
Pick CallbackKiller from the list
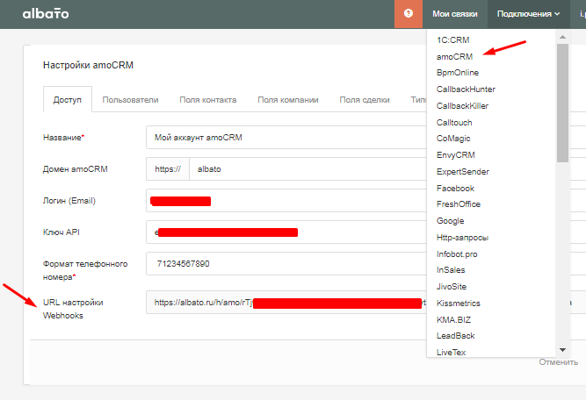462,106
